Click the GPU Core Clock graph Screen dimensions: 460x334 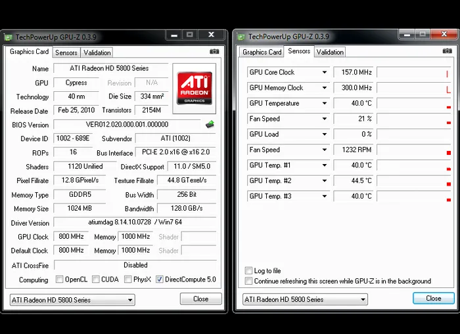pos(414,72)
